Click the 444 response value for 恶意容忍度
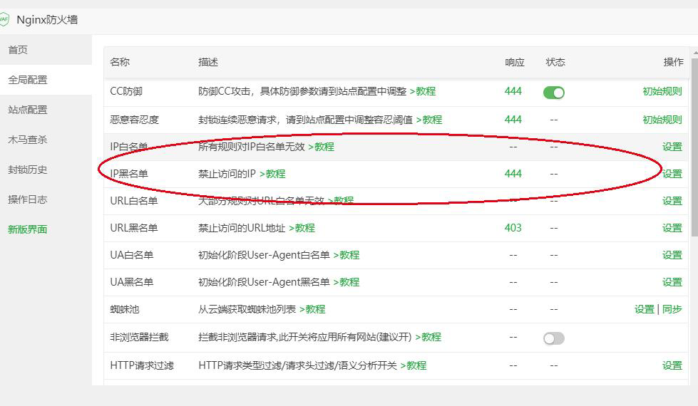 (513, 120)
